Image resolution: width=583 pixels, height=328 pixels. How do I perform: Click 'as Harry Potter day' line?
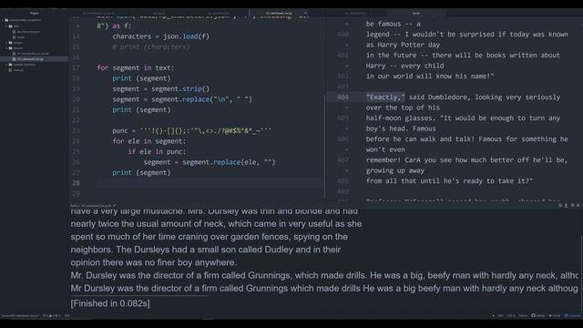pyautogui.click(x=403, y=45)
